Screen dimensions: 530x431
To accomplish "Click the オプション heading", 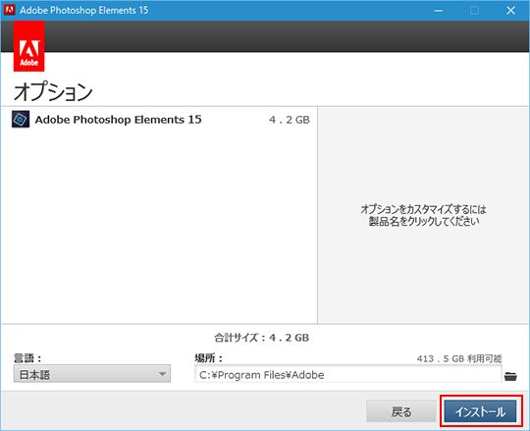I will pos(53,91).
